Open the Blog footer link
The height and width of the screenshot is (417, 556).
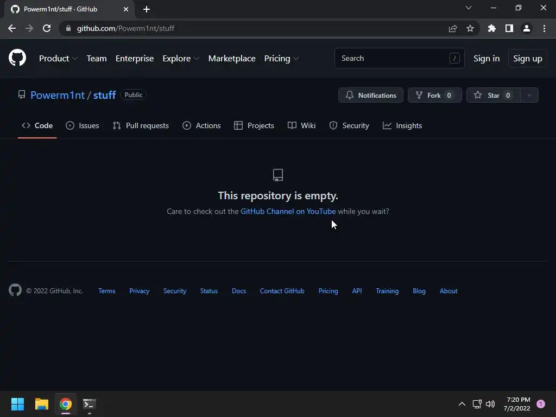pos(419,291)
